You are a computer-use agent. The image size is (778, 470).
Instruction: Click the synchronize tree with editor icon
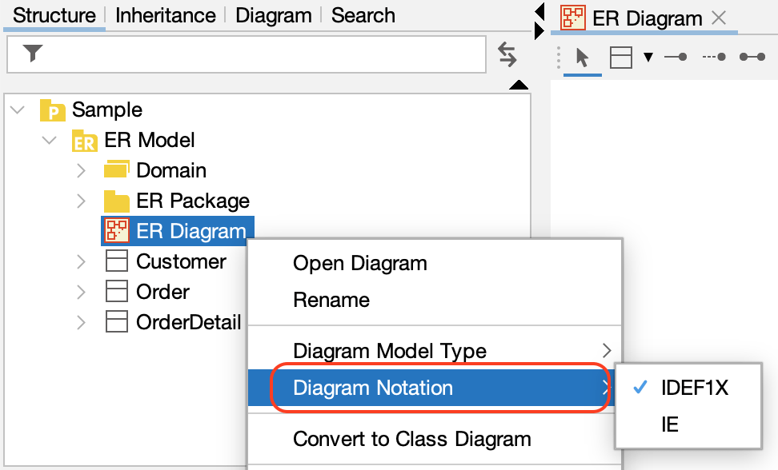tap(507, 55)
